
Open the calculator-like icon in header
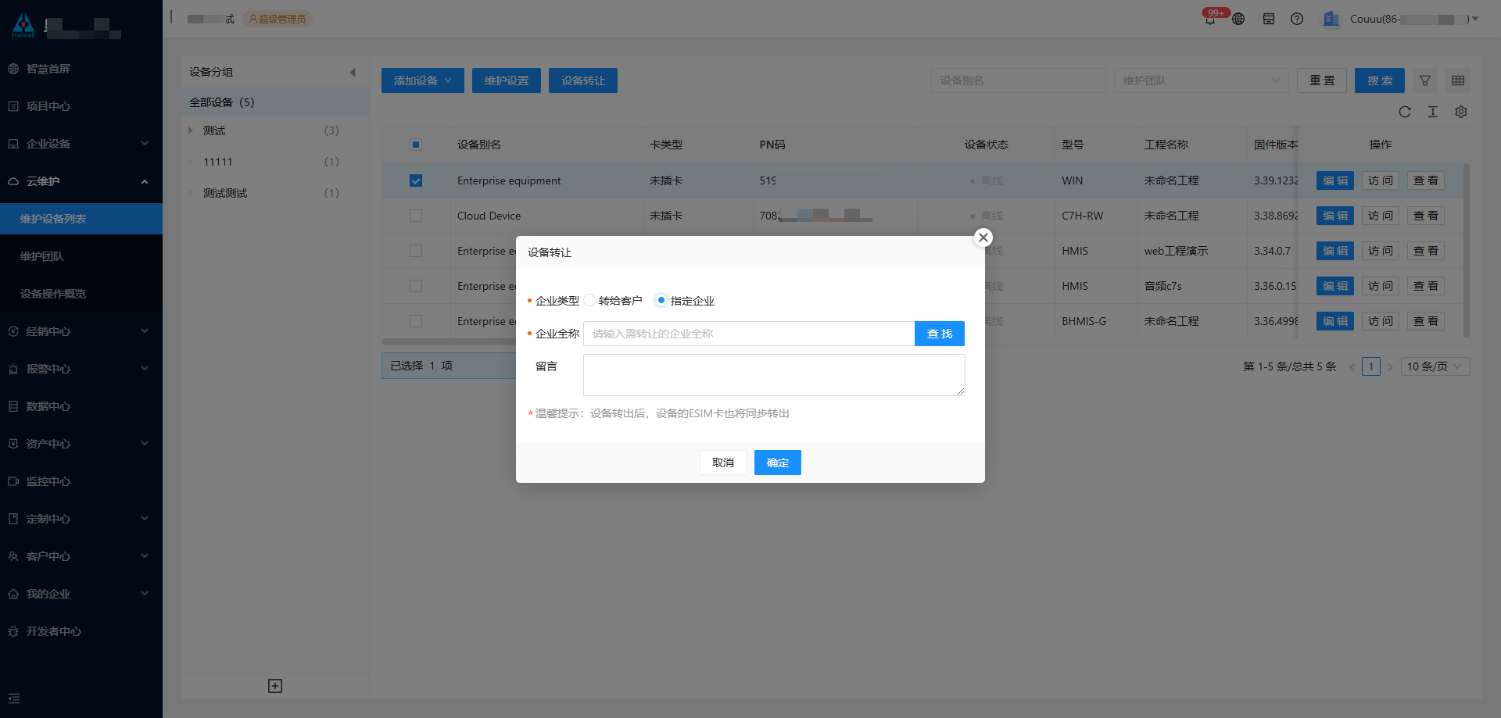coord(1269,19)
